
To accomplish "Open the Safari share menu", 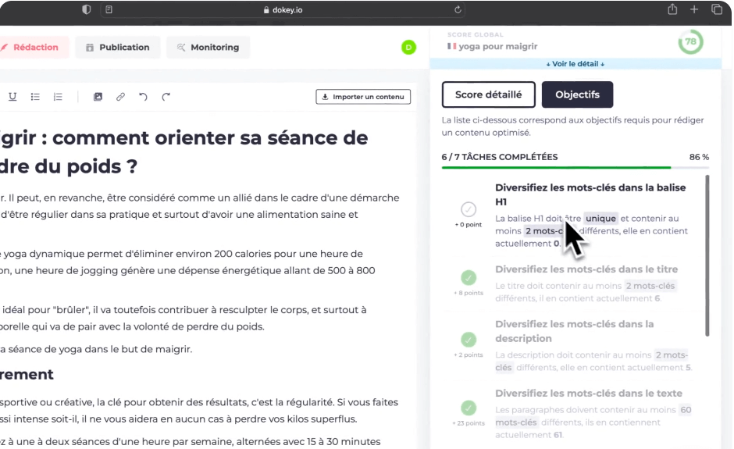I will coord(672,9).
